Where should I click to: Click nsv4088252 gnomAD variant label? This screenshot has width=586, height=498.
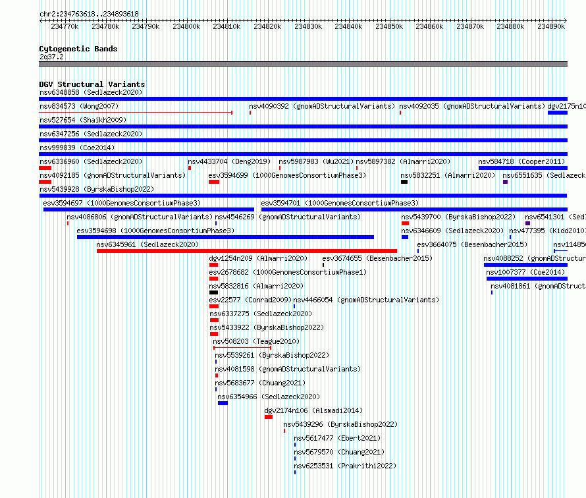(x=535, y=258)
